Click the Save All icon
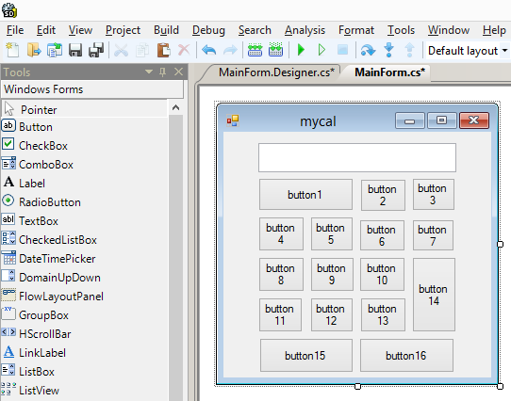 click(96, 50)
